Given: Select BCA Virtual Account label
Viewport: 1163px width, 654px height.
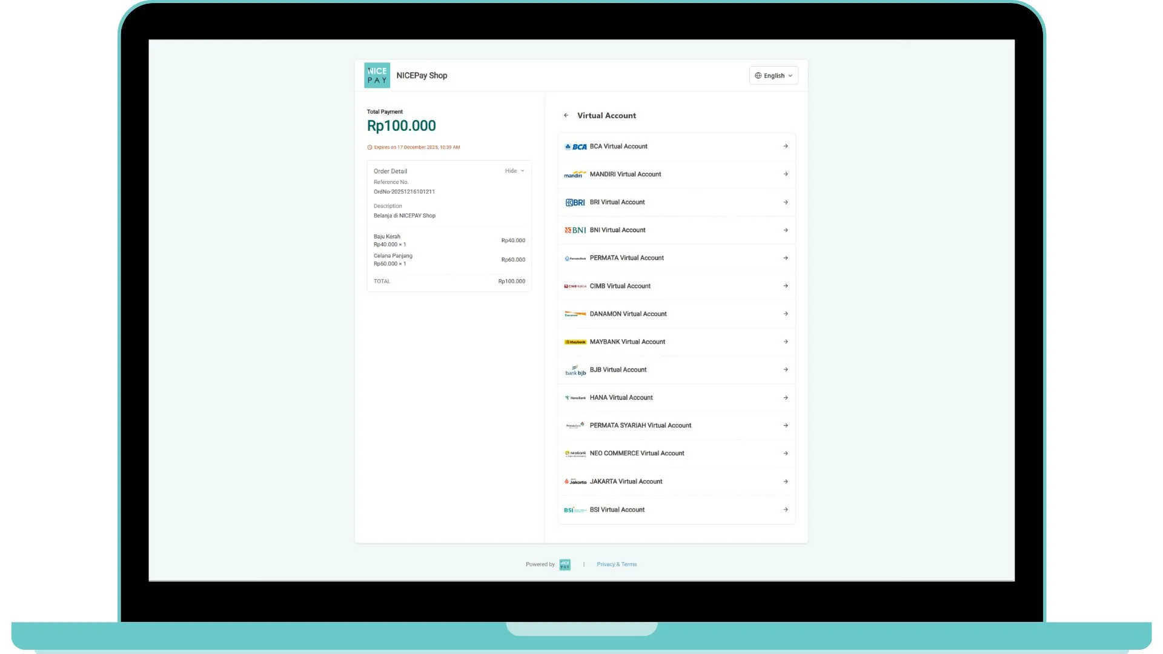Looking at the screenshot, I should (618, 147).
